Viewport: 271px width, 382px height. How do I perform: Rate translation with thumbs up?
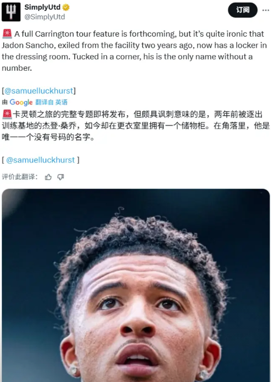48,177
